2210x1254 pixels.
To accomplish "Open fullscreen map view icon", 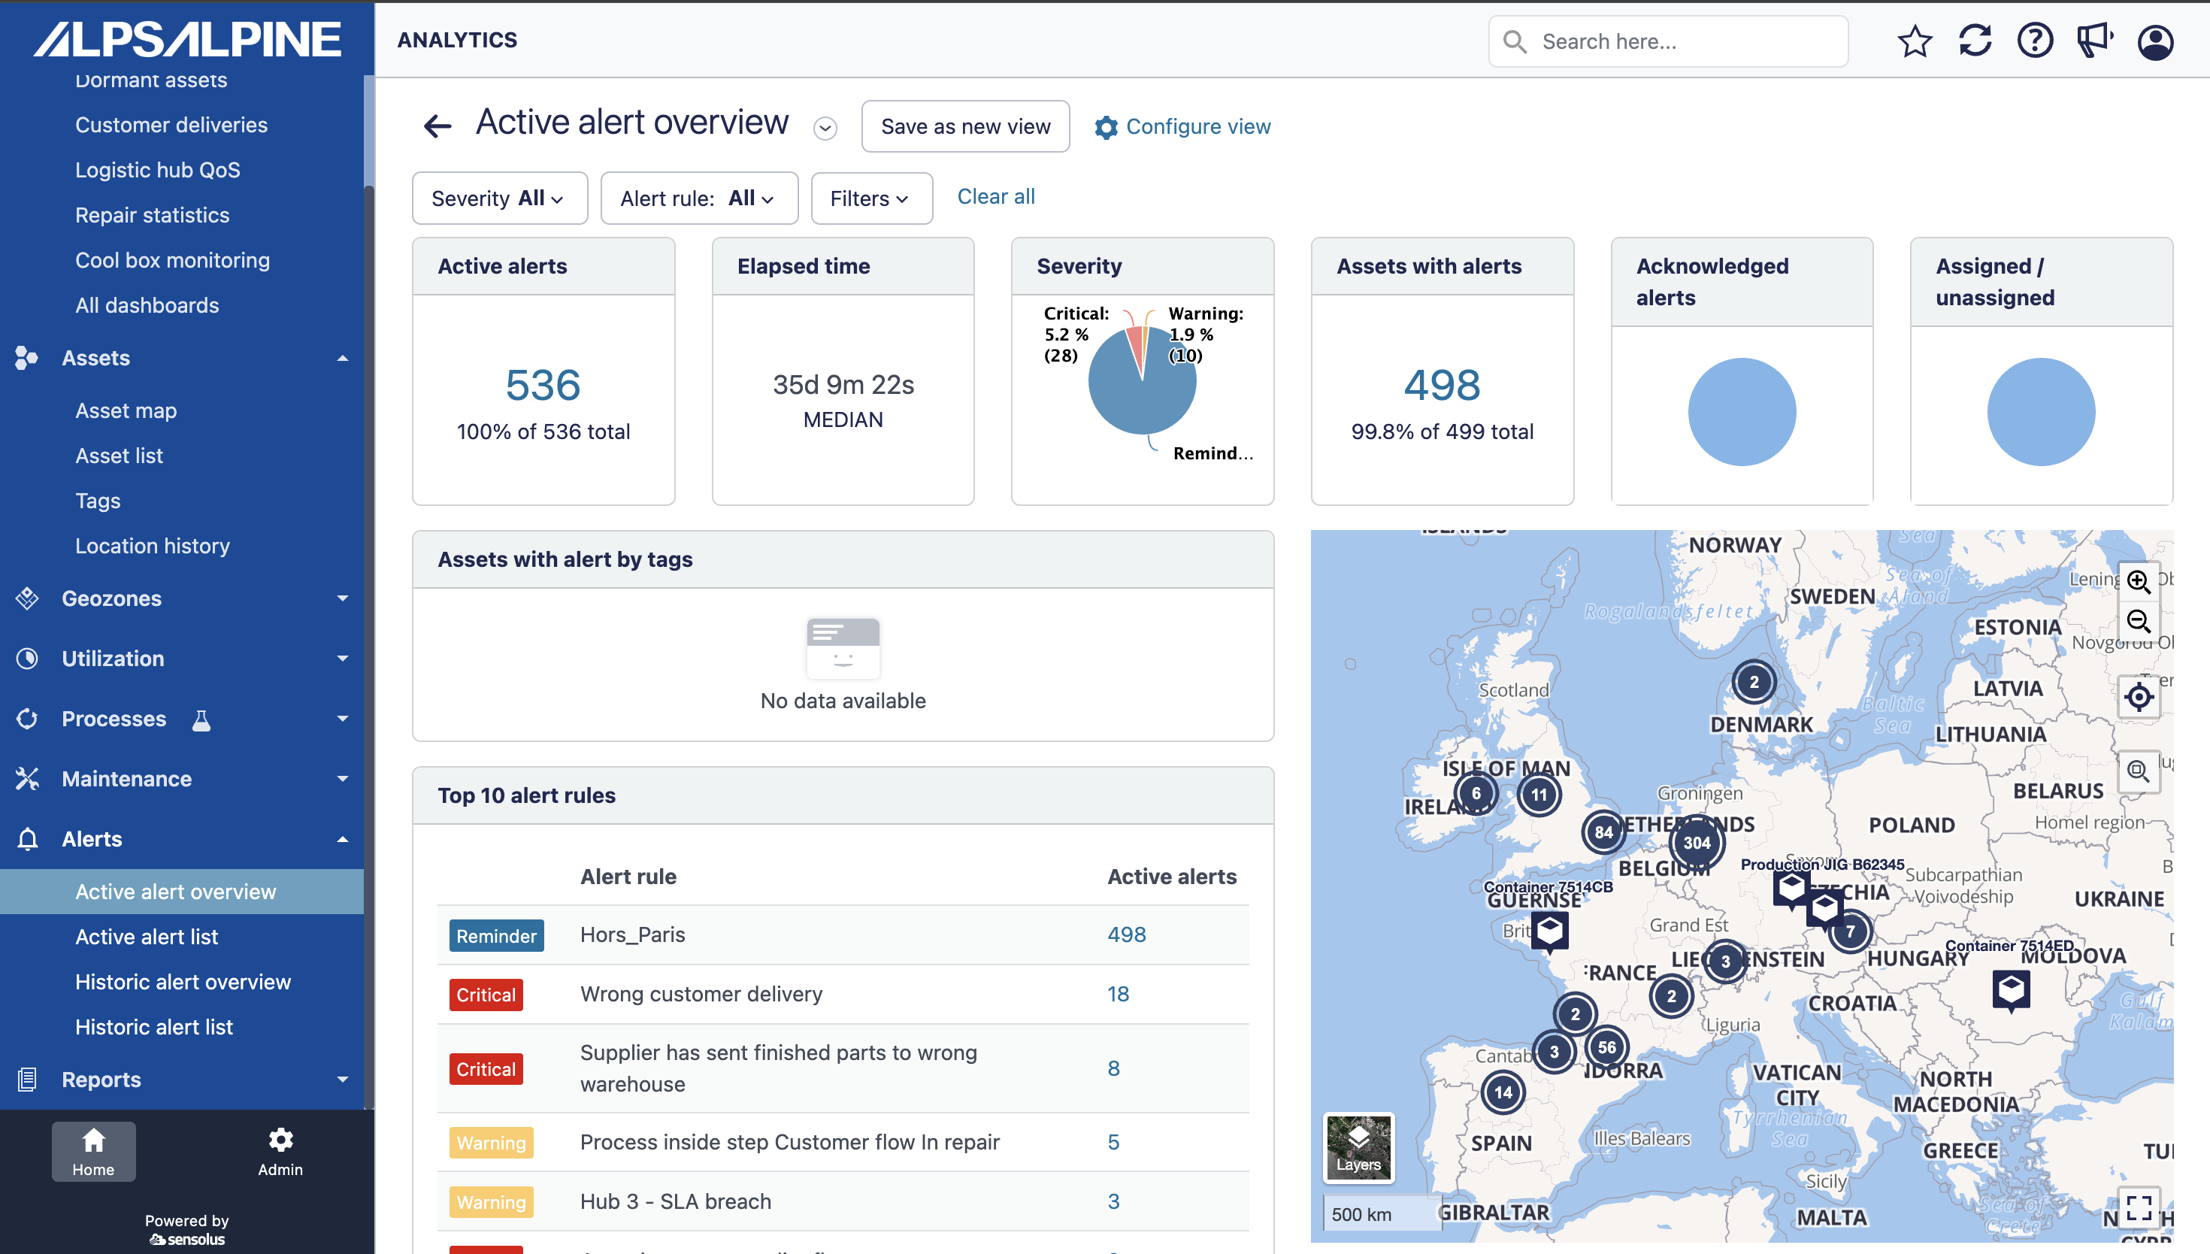I will [x=2139, y=1208].
